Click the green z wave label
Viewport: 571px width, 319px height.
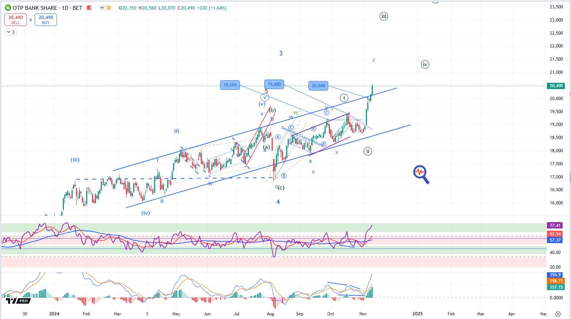373,60
